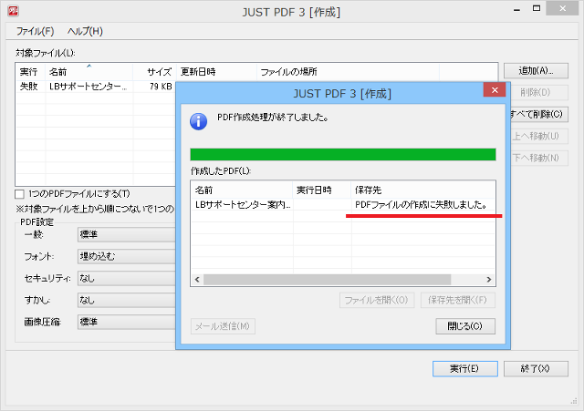Viewport: 584px width, 411px height.
Task: Click the すべて削除(C) button
Action: pyautogui.click(x=538, y=114)
